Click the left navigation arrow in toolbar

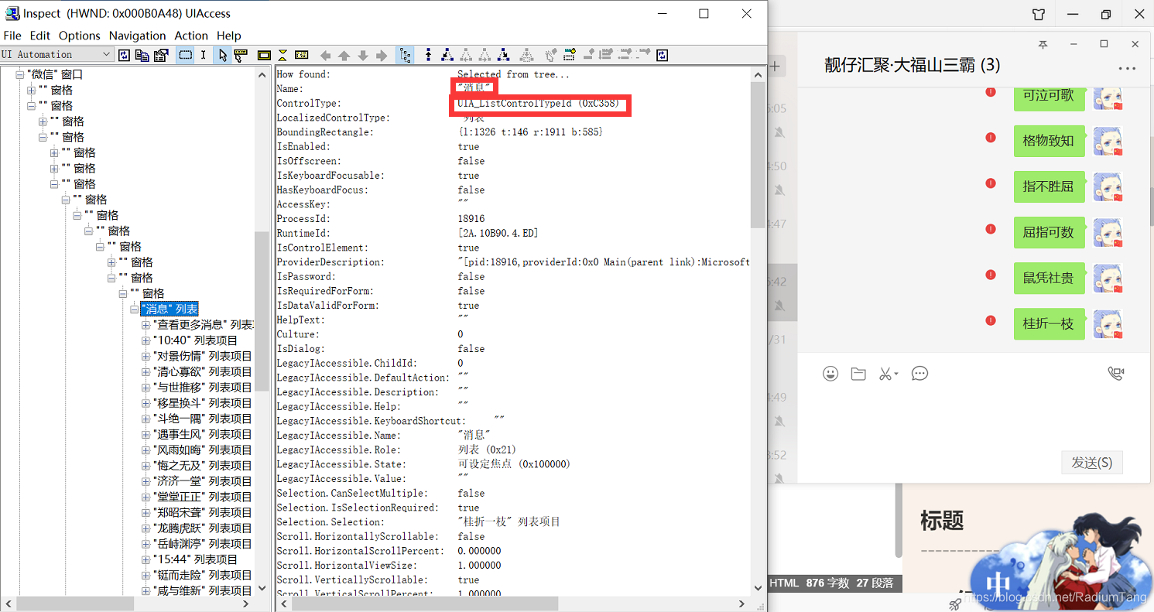[325, 55]
